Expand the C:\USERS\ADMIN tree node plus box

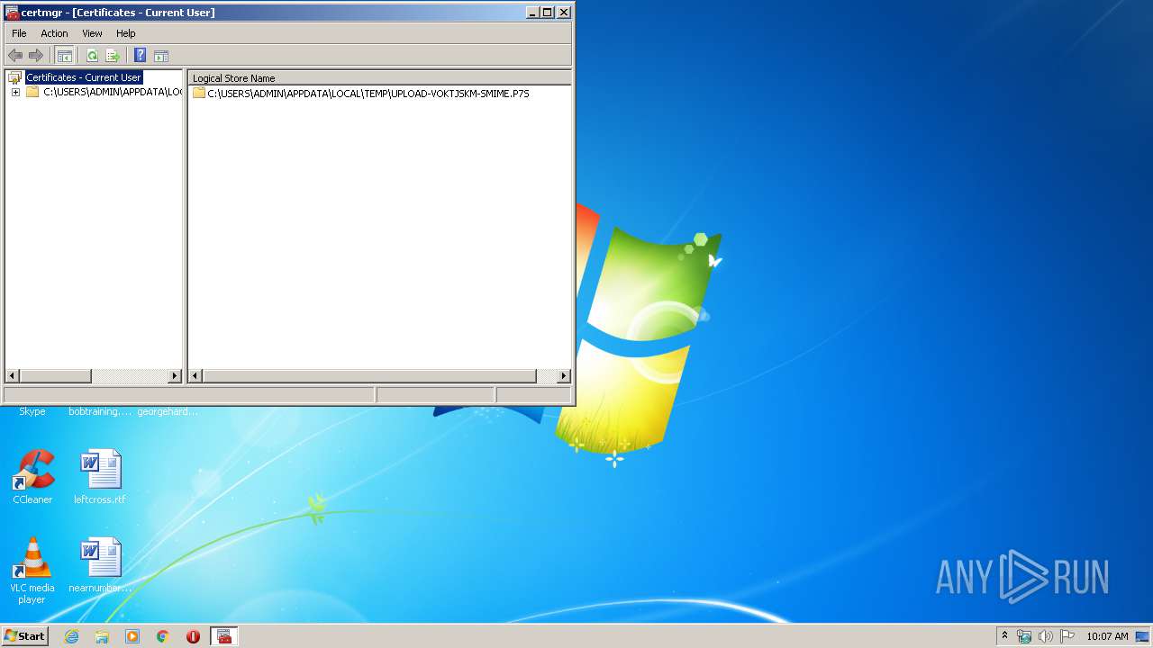[x=15, y=92]
